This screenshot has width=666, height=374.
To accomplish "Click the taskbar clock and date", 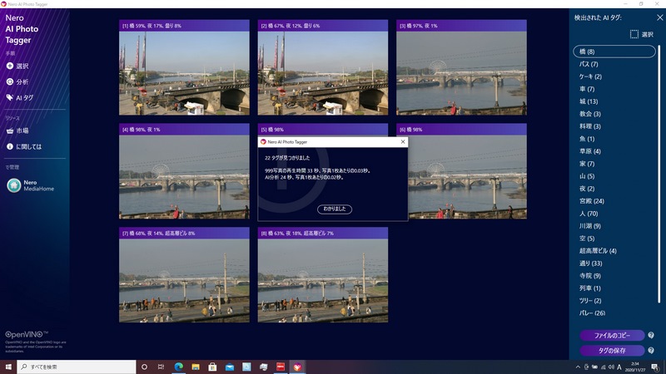I will 635,367.
